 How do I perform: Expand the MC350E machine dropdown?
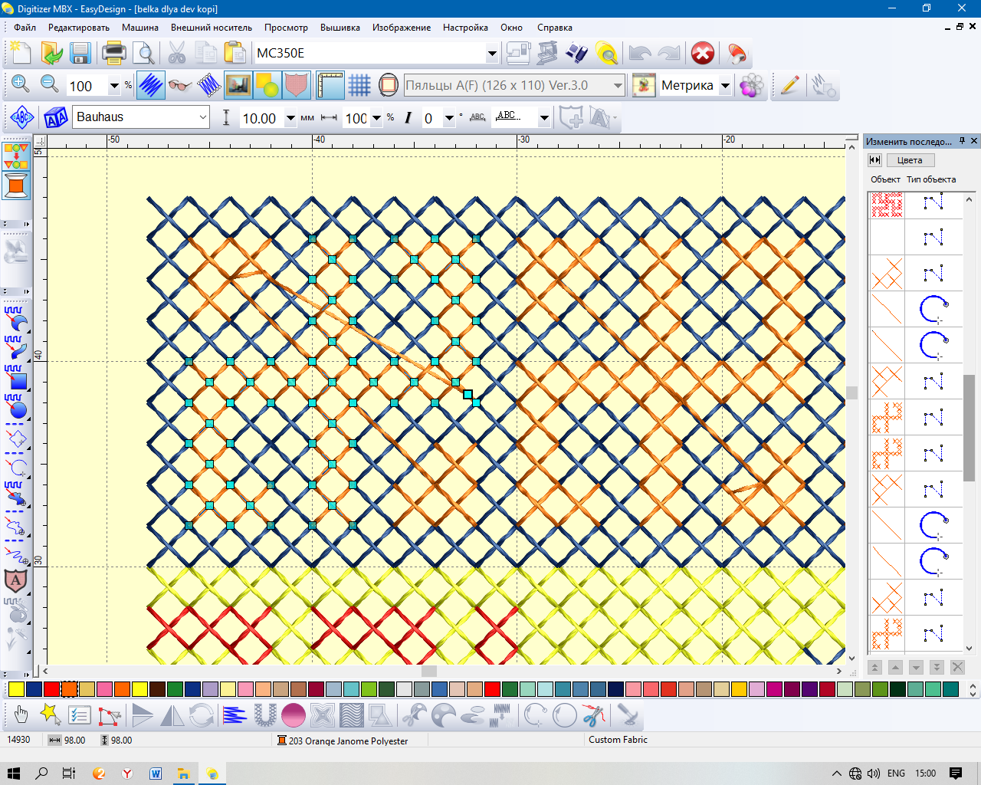click(492, 54)
